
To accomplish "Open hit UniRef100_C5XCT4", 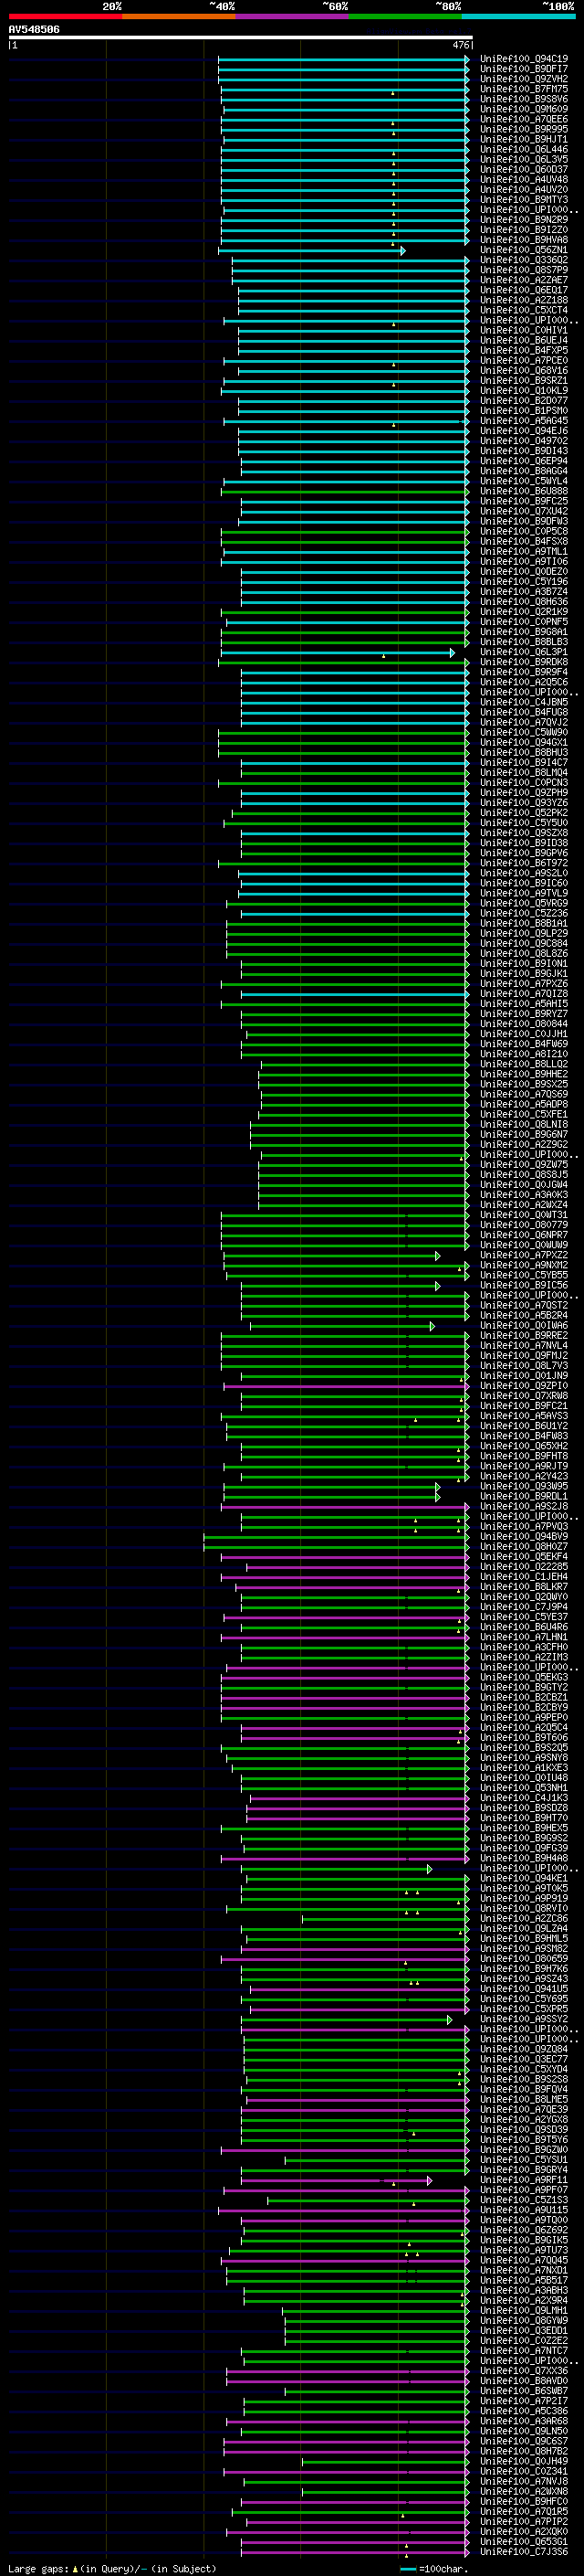I will tap(524, 310).
